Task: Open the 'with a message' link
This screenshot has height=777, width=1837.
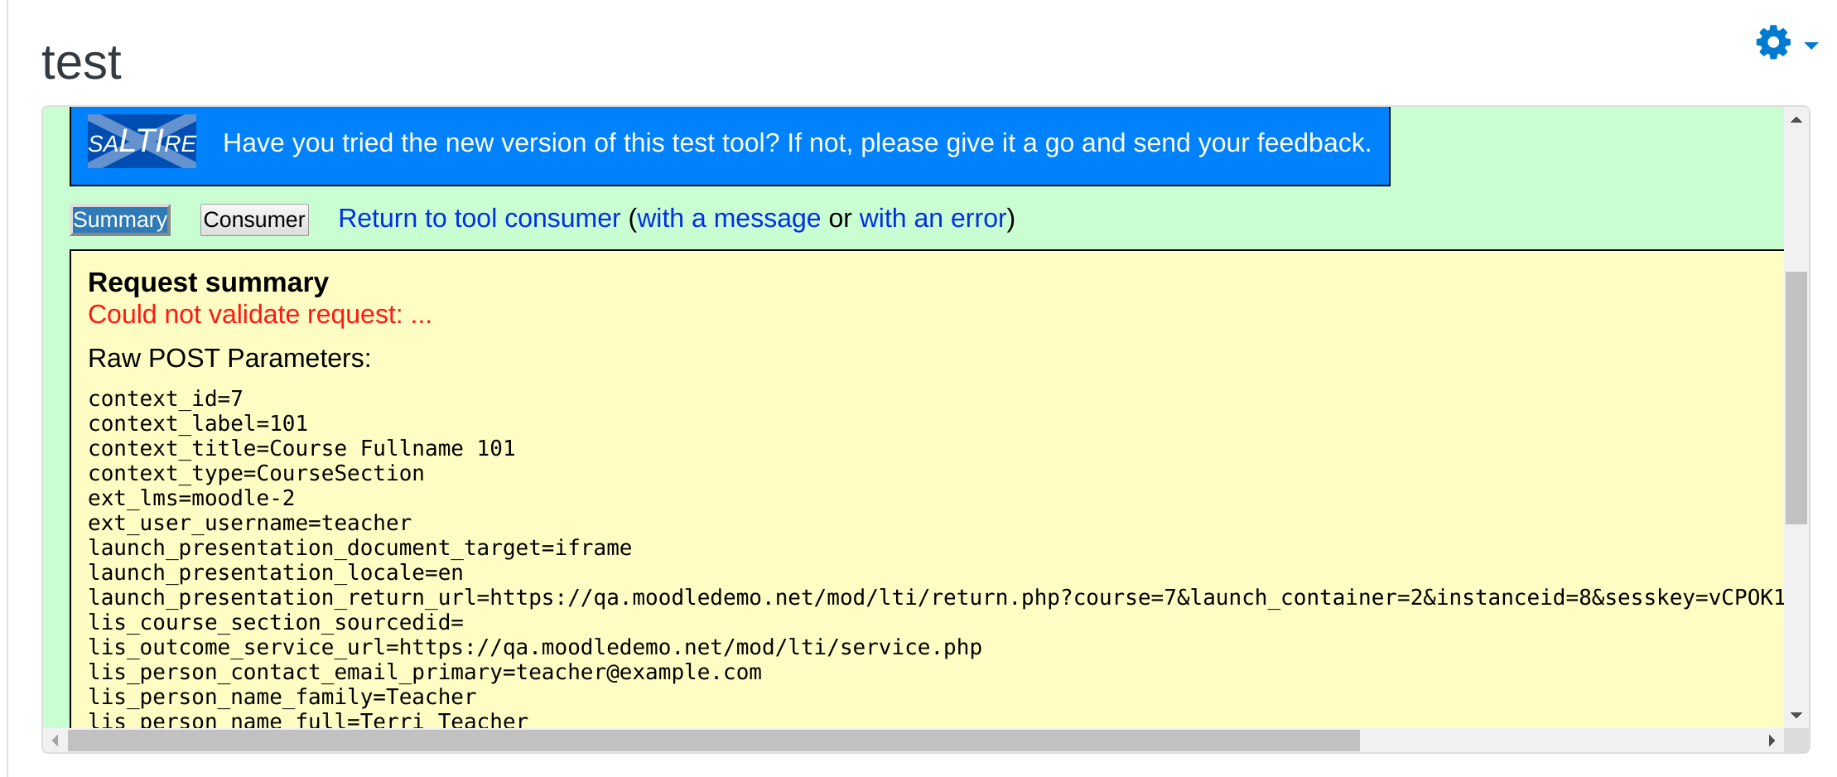Action: click(x=729, y=218)
